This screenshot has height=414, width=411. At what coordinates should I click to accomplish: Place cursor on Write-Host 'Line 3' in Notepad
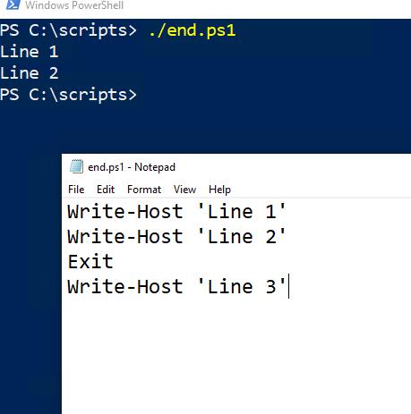(x=176, y=287)
